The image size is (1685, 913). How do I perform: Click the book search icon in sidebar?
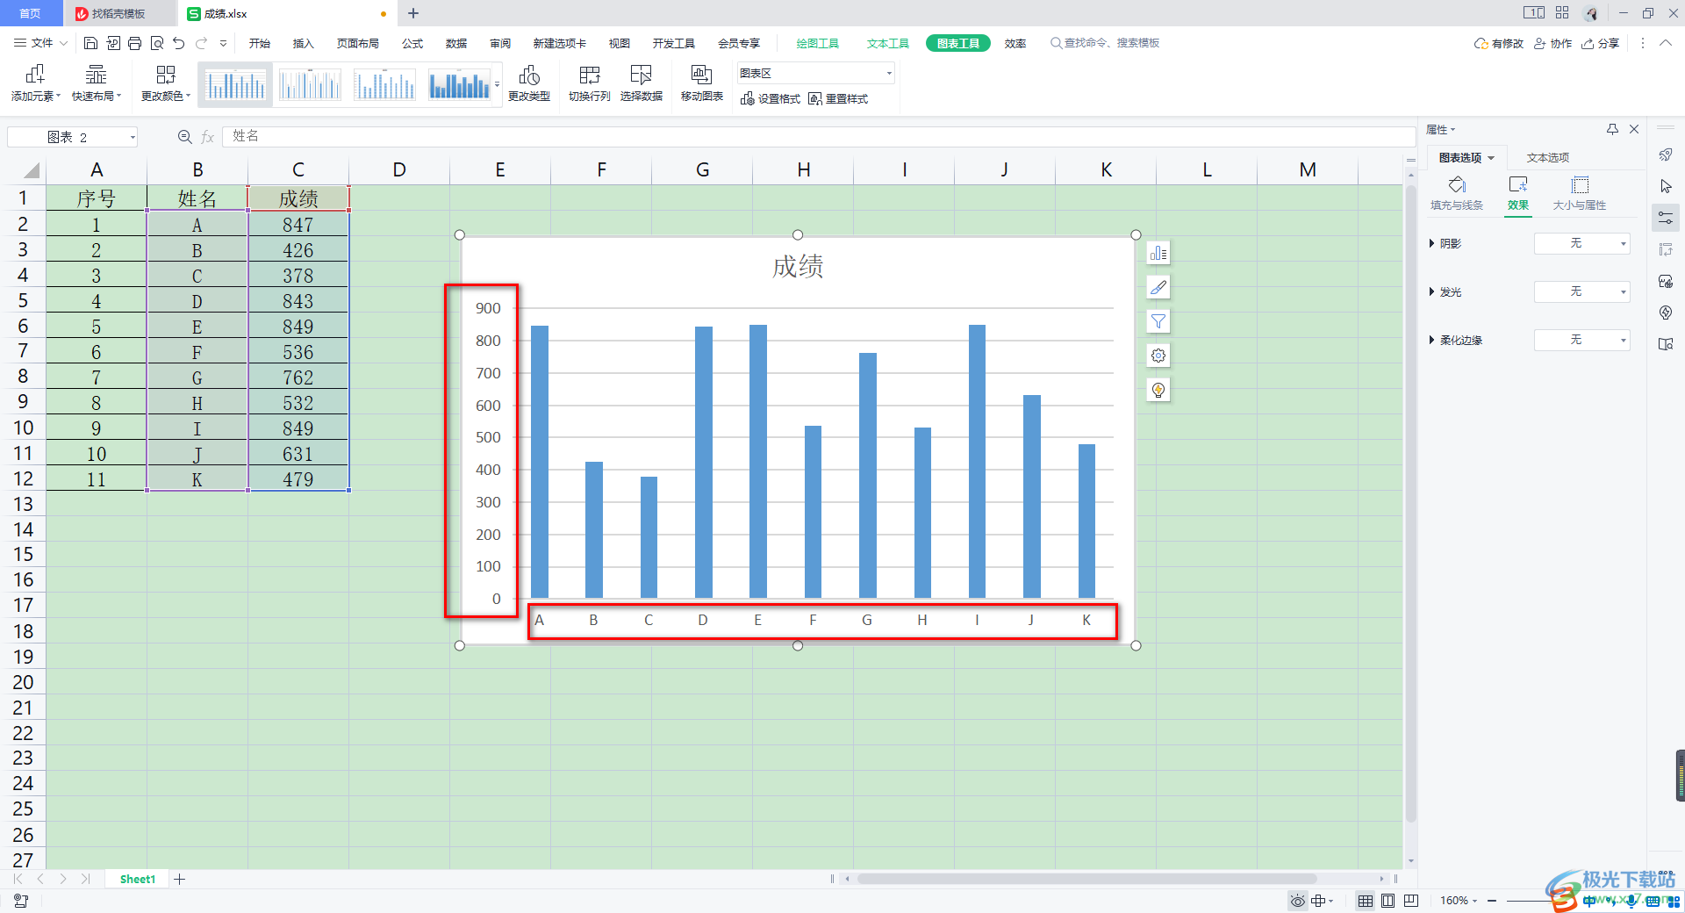click(1666, 344)
